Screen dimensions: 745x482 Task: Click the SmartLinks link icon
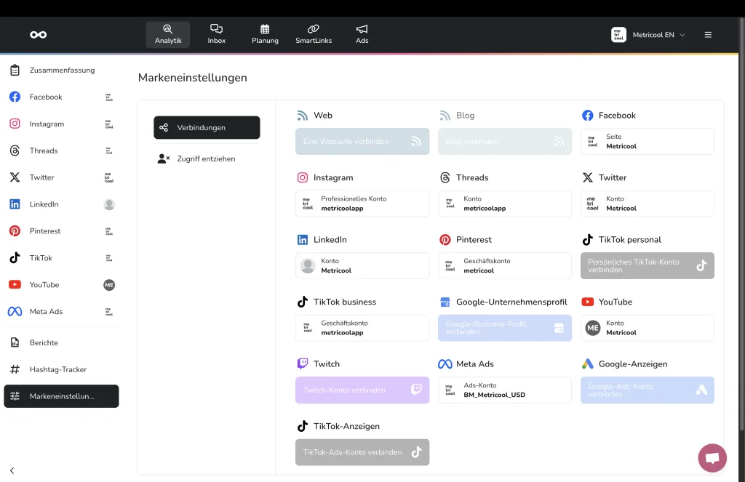[314, 29]
